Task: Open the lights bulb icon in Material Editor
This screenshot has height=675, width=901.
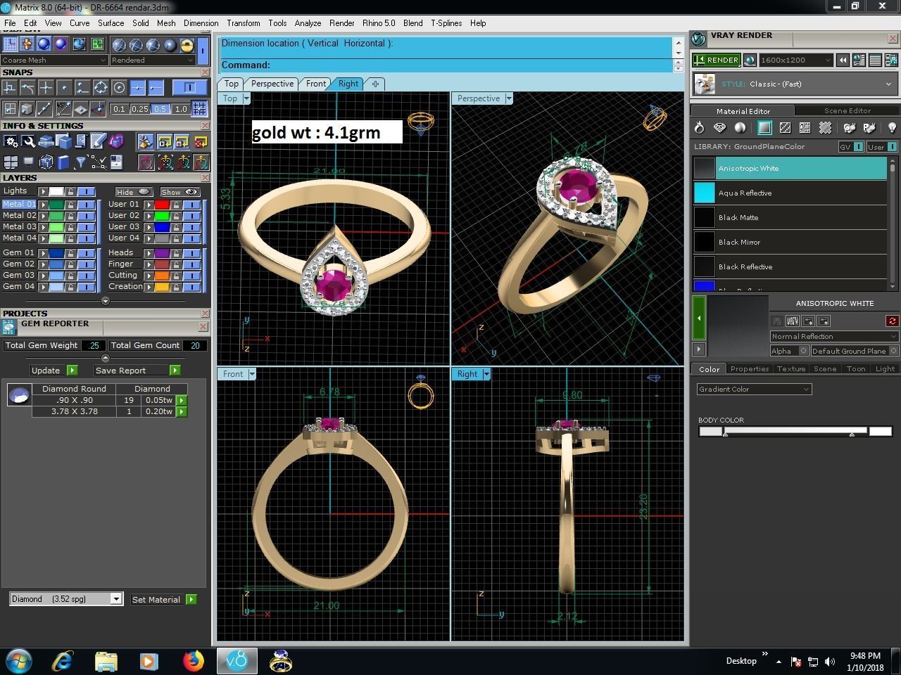Action: [x=892, y=128]
